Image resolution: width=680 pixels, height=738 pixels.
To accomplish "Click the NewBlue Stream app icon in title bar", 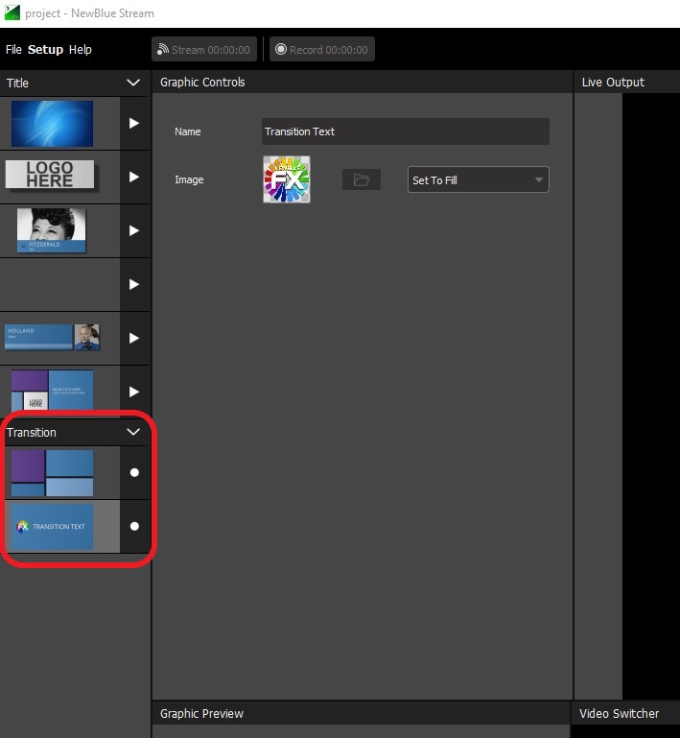I will (x=12, y=13).
